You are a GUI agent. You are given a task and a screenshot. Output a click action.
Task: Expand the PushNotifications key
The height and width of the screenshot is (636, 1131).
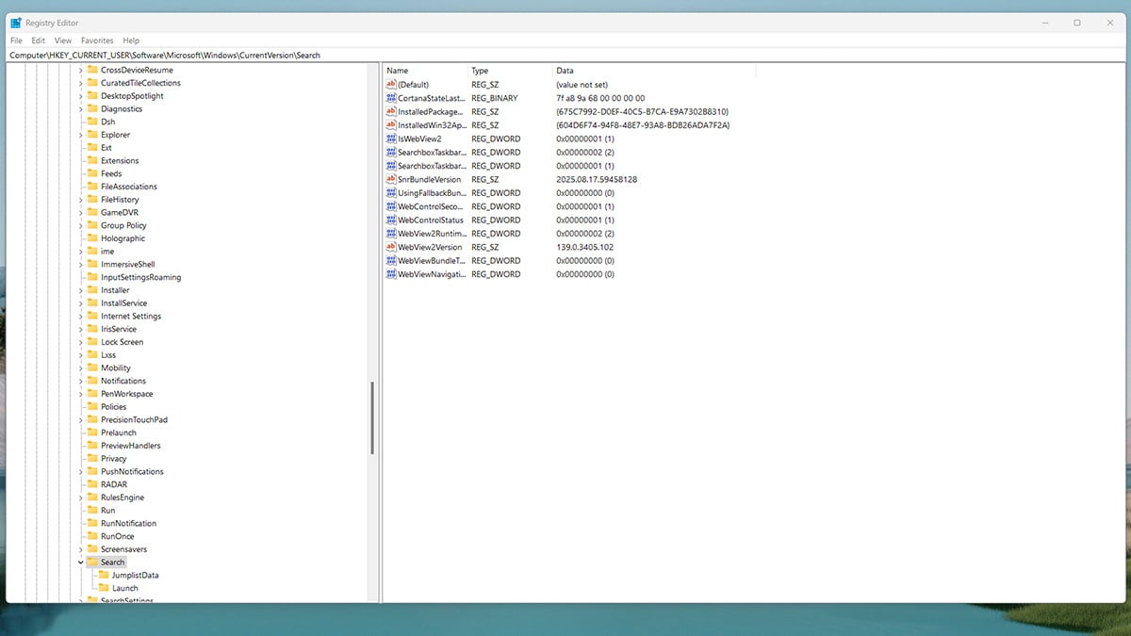(x=81, y=472)
